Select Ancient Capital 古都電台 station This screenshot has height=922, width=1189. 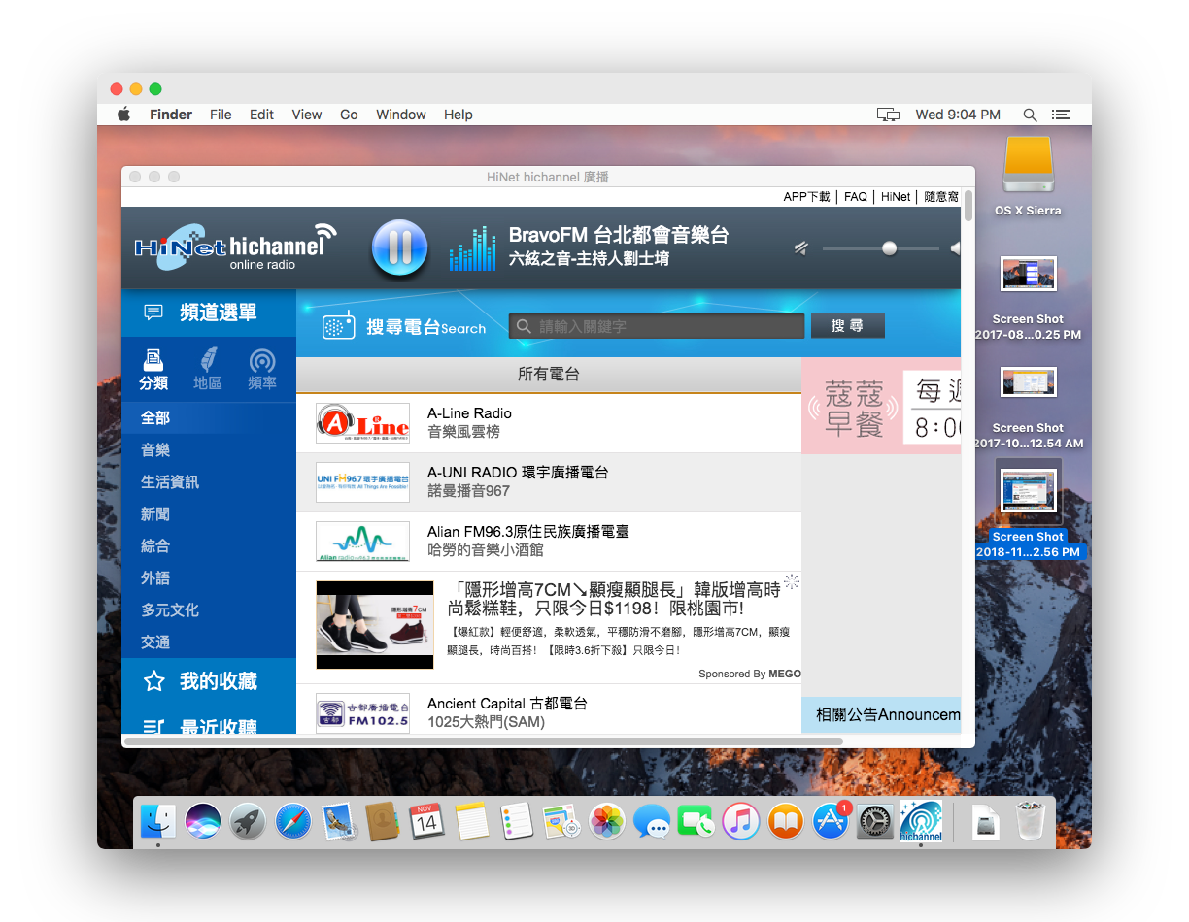[507, 704]
